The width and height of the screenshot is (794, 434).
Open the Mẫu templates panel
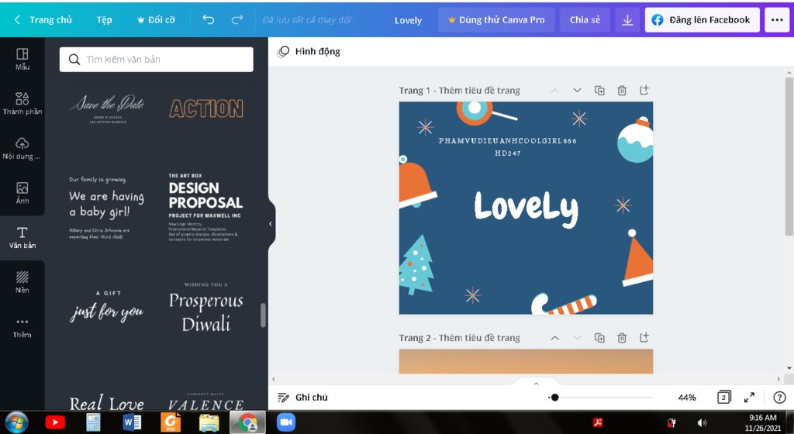point(22,59)
